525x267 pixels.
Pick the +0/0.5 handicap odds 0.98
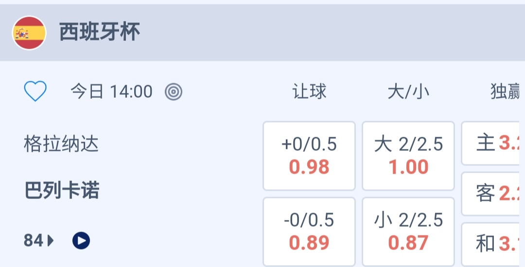tap(309, 156)
